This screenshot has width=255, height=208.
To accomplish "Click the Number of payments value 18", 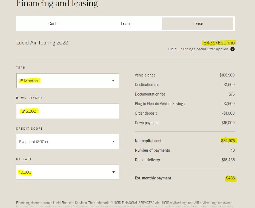I will (x=233, y=150).
